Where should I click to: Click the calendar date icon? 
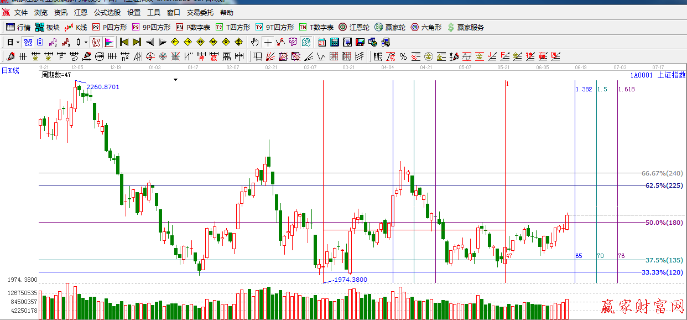click(322, 42)
